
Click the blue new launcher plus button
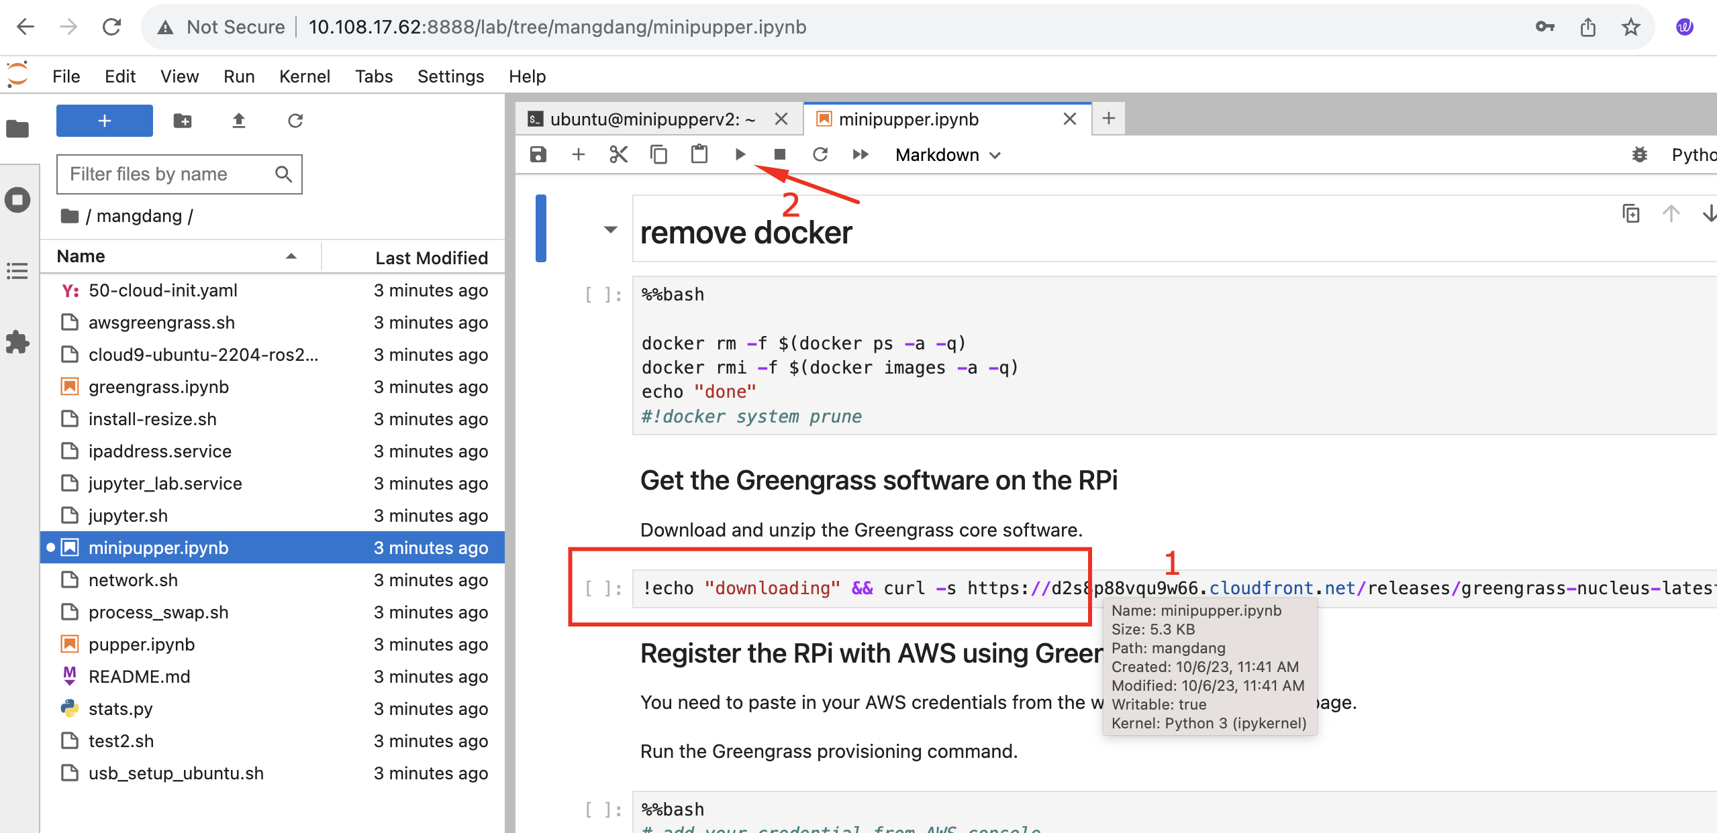pos(104,121)
